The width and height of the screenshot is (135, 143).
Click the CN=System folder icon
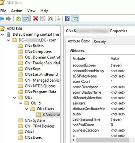21,120
